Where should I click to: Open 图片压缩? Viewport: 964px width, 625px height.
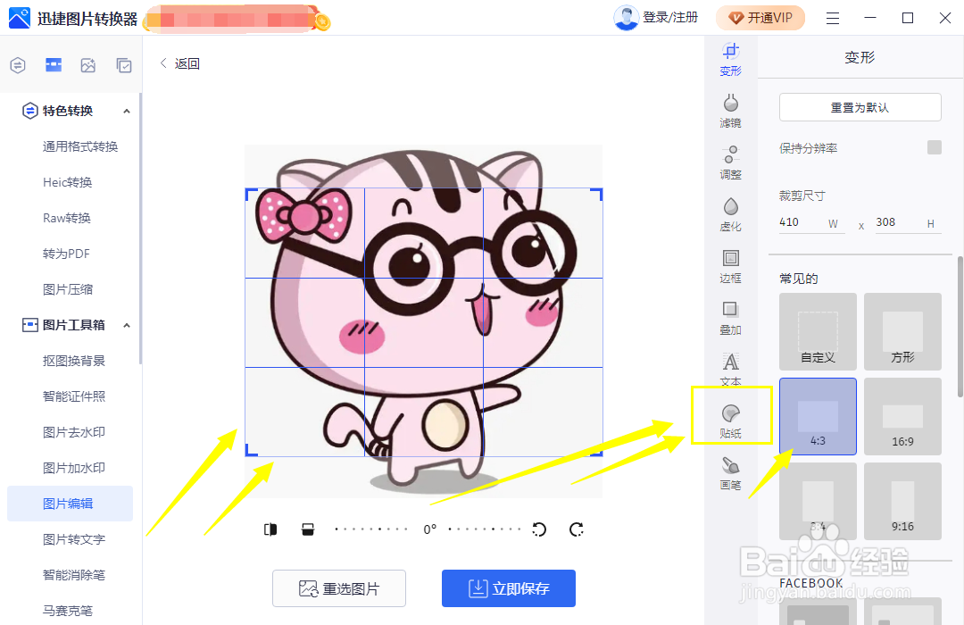[x=68, y=289]
